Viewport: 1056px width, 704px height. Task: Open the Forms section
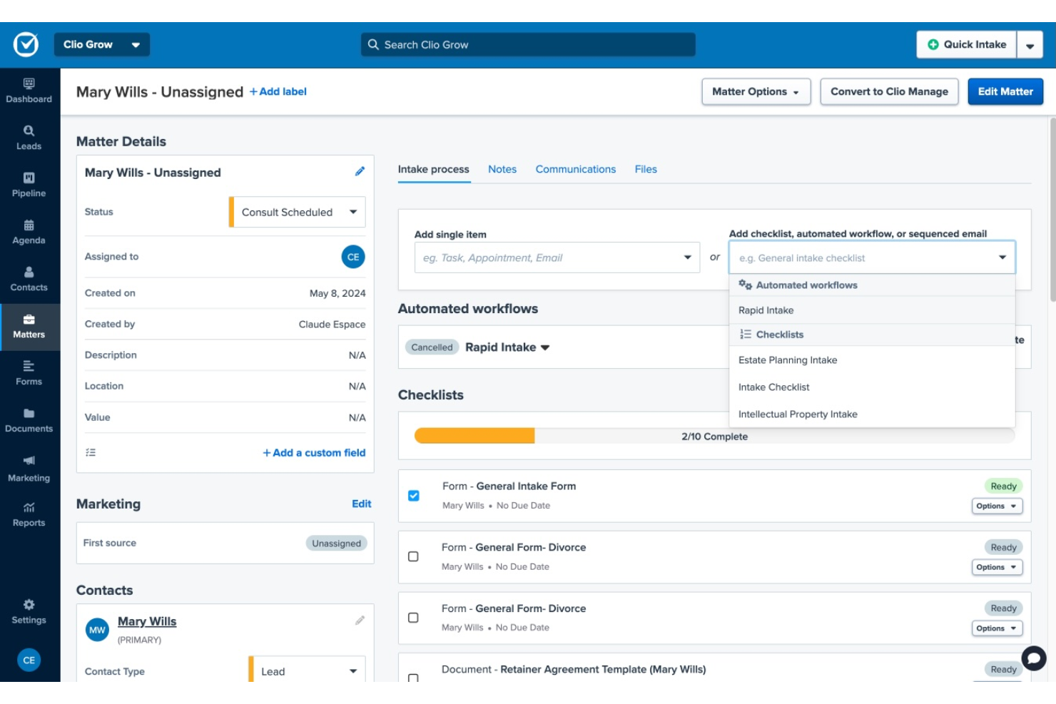29,372
